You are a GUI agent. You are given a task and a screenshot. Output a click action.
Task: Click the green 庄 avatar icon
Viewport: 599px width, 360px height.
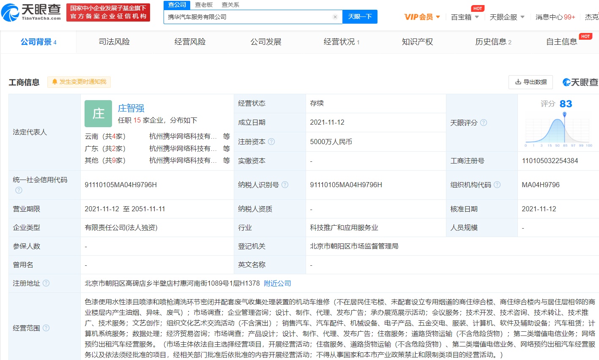point(98,114)
